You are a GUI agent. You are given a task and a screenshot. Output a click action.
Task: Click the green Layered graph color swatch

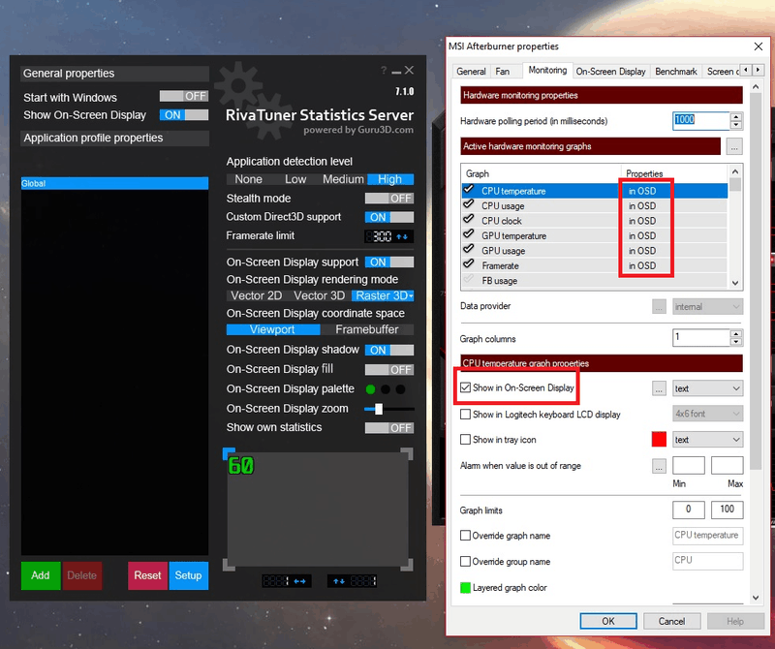tap(465, 588)
